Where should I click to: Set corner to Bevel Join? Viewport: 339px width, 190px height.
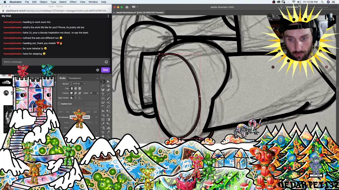(80, 93)
